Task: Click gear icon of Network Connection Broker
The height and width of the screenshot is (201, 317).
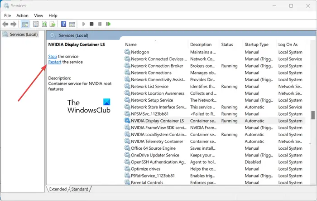Action: [x=127, y=66]
